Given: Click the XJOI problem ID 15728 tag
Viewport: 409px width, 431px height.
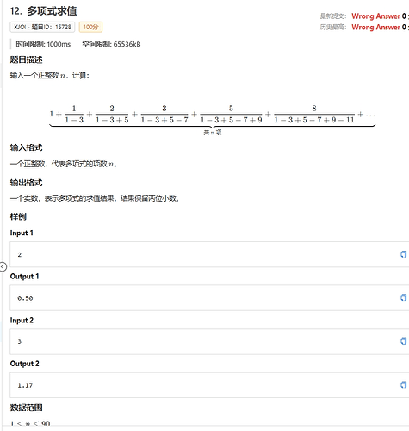Looking at the screenshot, I should coord(42,27).
